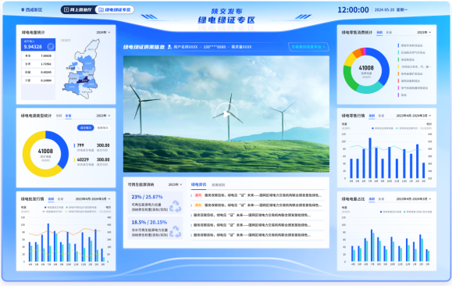452x286 pixels.
Task: Select the second white pill toggle under 绿电电源类型统计
Action: coord(102,127)
